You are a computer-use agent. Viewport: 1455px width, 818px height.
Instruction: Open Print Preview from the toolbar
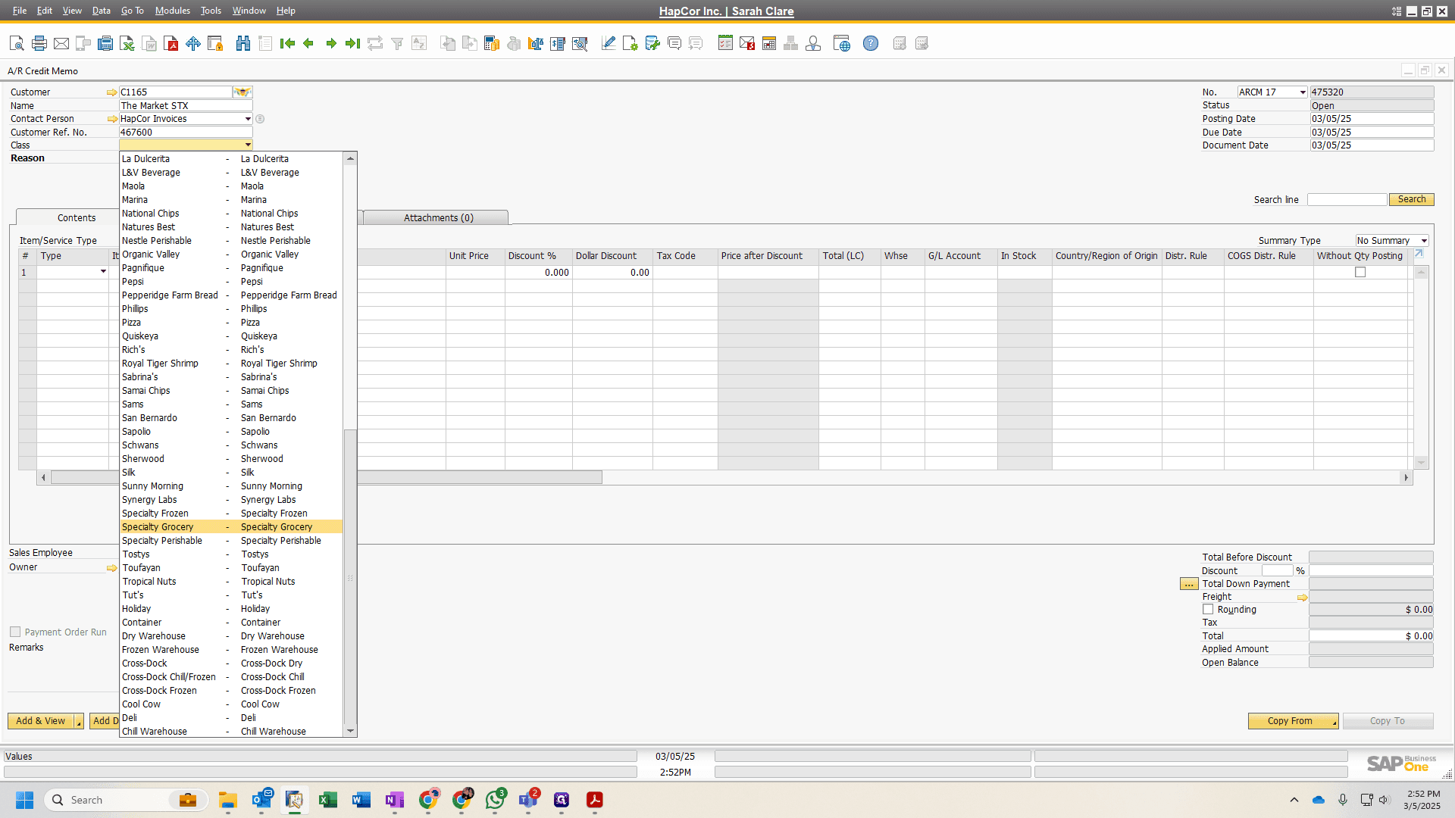17,44
